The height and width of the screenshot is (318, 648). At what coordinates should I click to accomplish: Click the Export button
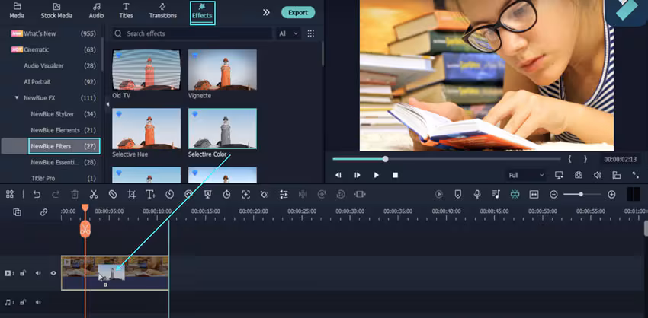[298, 12]
